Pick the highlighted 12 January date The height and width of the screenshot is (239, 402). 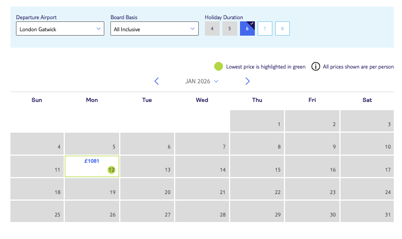(111, 170)
